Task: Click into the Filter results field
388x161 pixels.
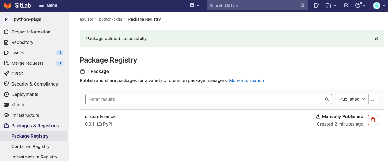Action: coord(204,99)
